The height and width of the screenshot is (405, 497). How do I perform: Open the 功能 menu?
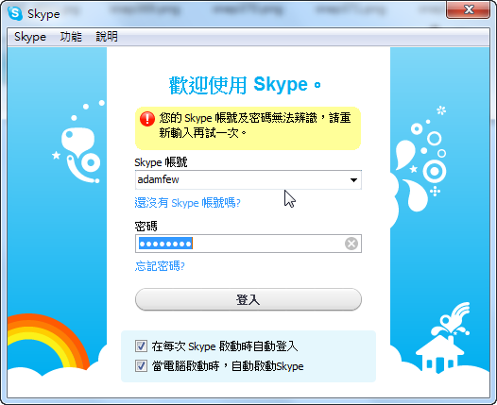click(71, 37)
